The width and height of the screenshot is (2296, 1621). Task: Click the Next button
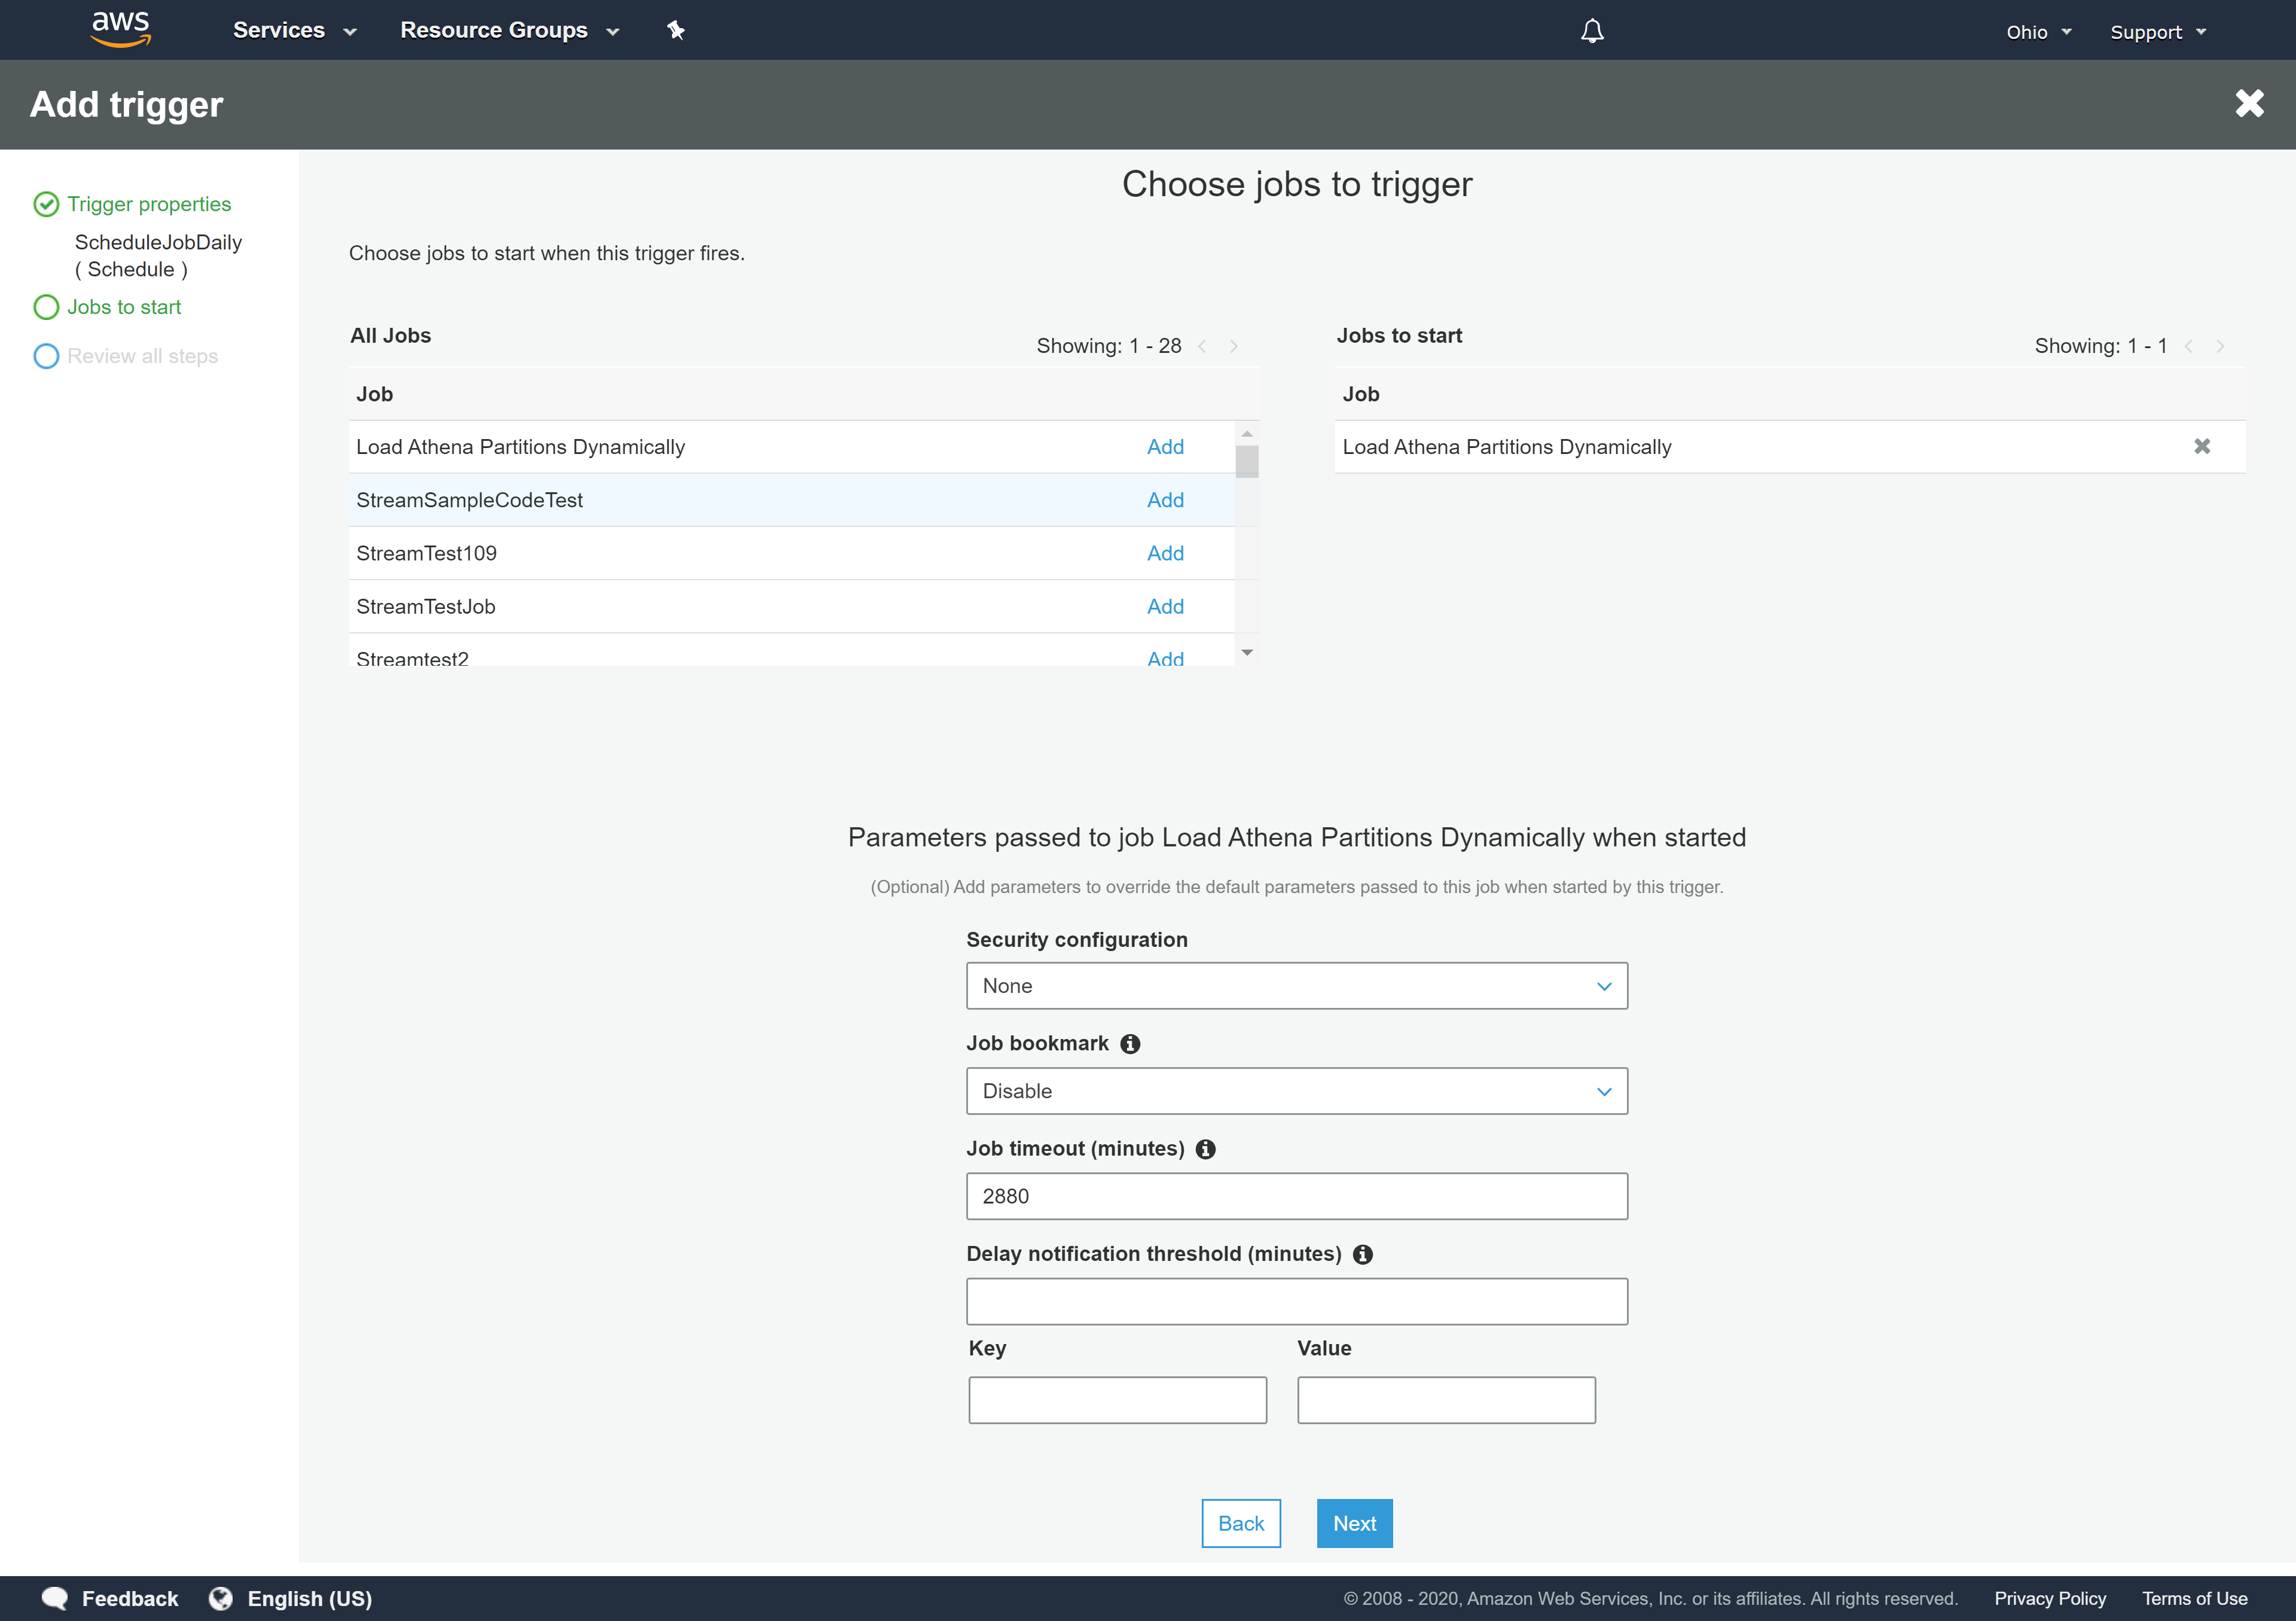(x=1354, y=1523)
